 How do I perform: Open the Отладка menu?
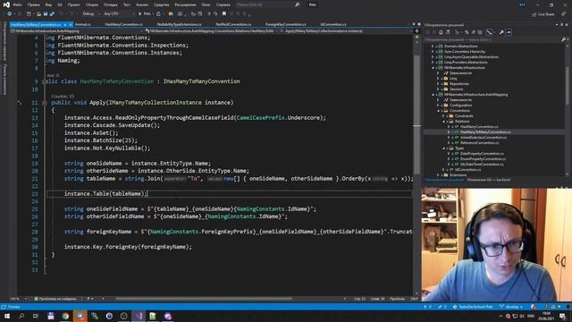[111, 4]
